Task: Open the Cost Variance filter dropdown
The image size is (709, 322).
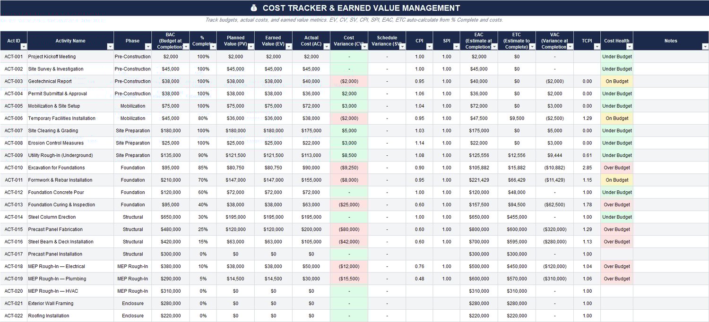Action: coord(364,47)
